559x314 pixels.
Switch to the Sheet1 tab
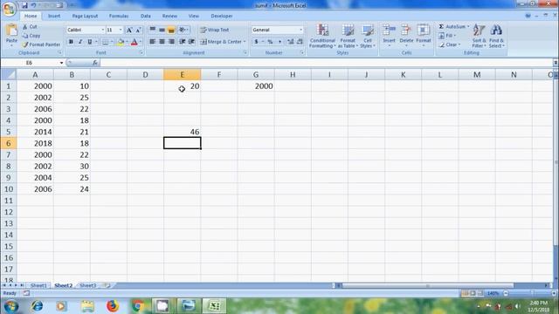pos(38,285)
